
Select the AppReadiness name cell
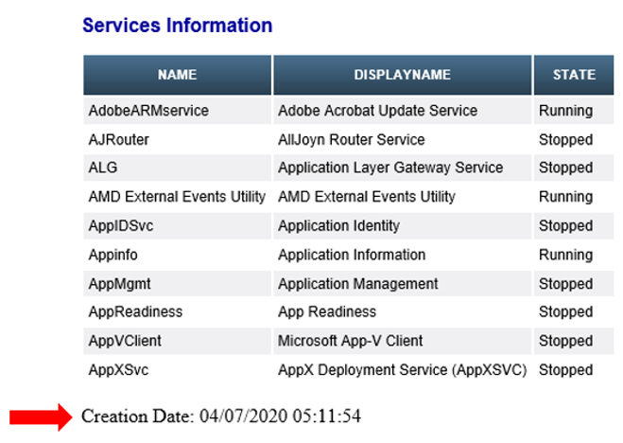(x=177, y=311)
